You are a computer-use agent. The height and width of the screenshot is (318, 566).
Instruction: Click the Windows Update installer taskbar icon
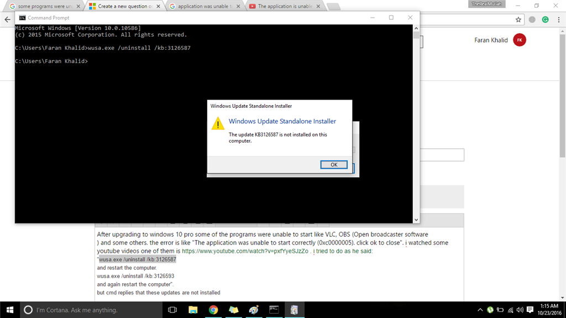294,310
